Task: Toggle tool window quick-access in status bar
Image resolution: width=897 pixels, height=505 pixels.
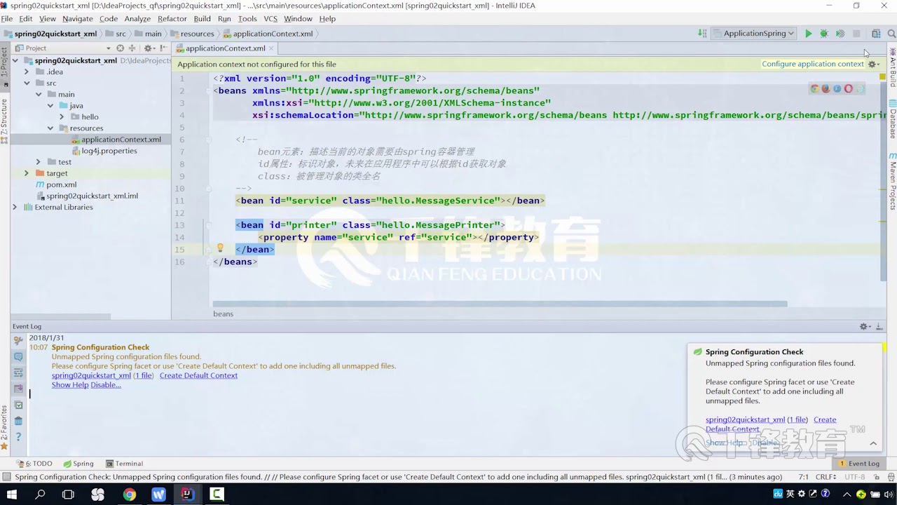Action: coord(6,477)
